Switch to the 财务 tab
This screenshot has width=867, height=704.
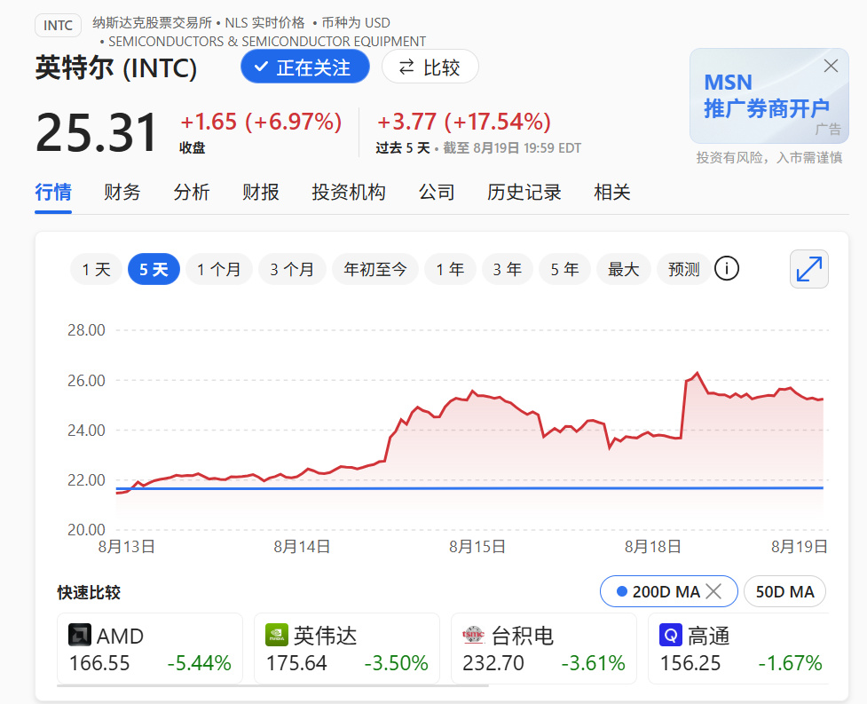pyautogui.click(x=122, y=193)
